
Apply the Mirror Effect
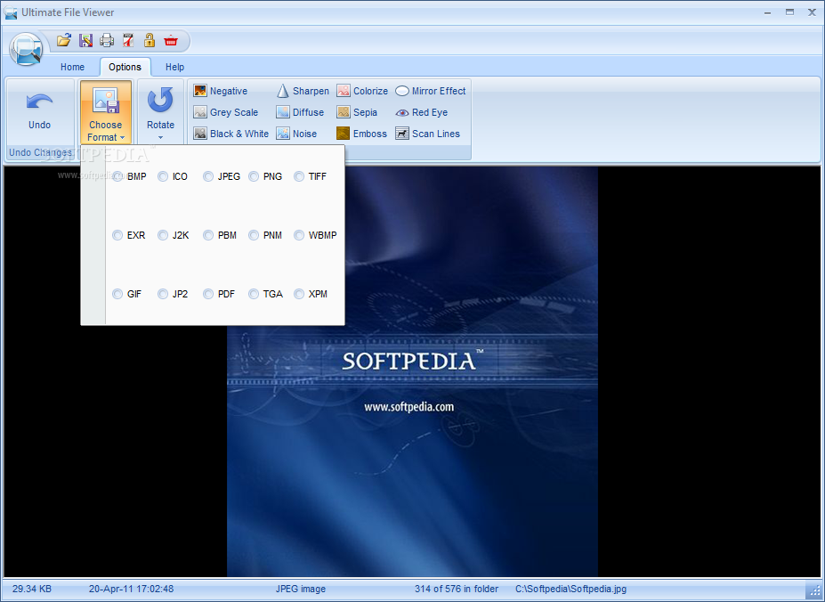point(431,91)
